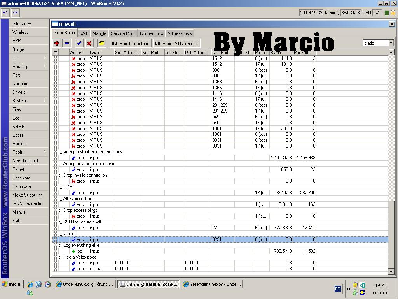
Task: Open the Connections tab
Action: pos(151,33)
